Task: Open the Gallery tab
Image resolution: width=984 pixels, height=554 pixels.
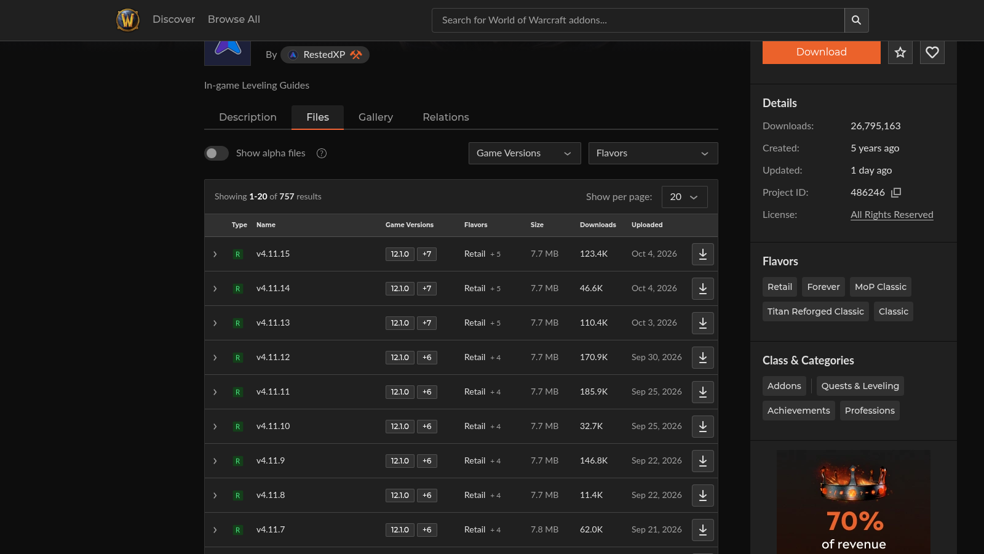Action: point(376,118)
